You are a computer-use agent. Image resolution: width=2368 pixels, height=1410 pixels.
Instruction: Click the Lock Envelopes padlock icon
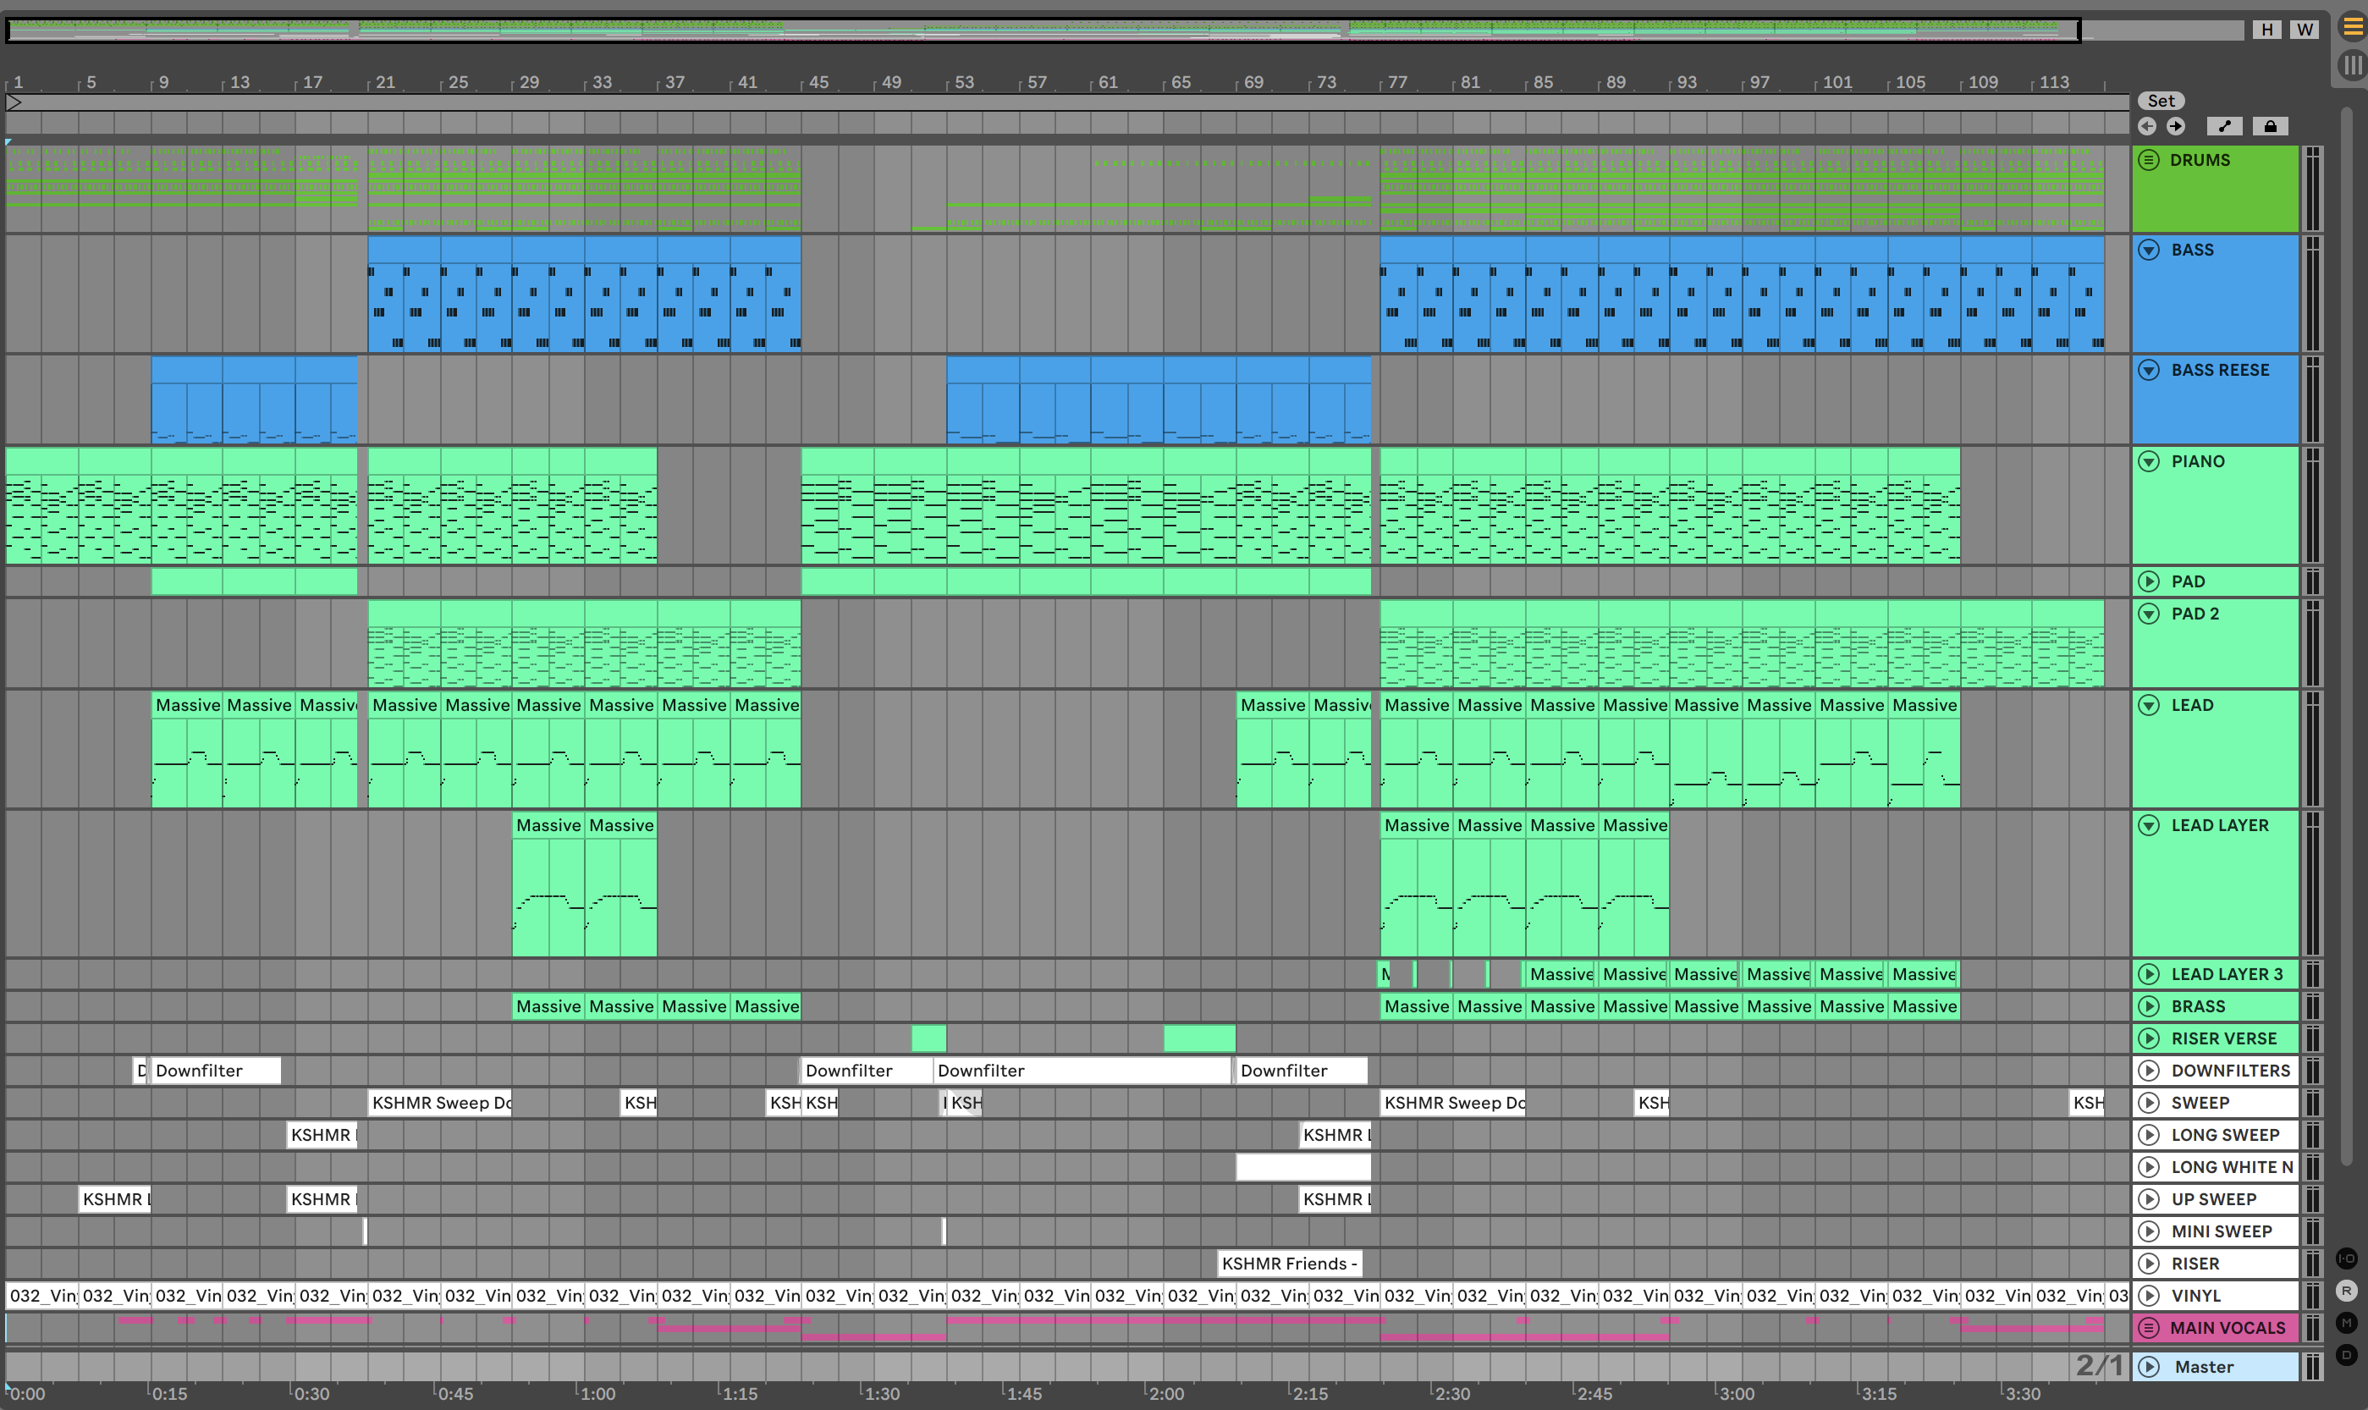click(2270, 126)
